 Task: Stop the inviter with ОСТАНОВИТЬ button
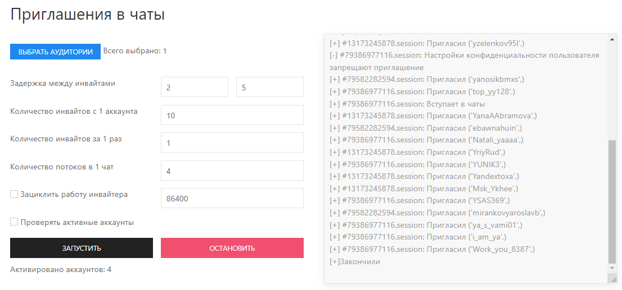(232, 248)
